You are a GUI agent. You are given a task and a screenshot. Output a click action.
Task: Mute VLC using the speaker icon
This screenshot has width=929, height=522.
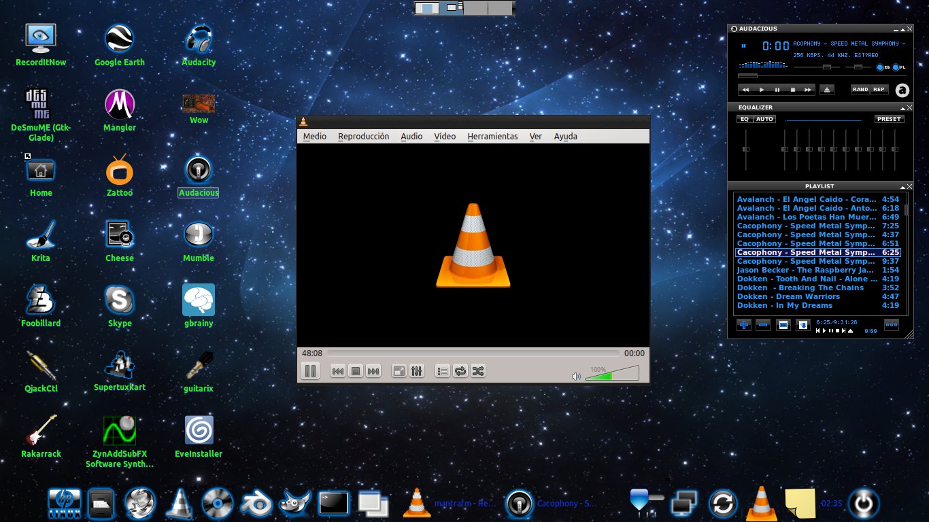pos(576,376)
